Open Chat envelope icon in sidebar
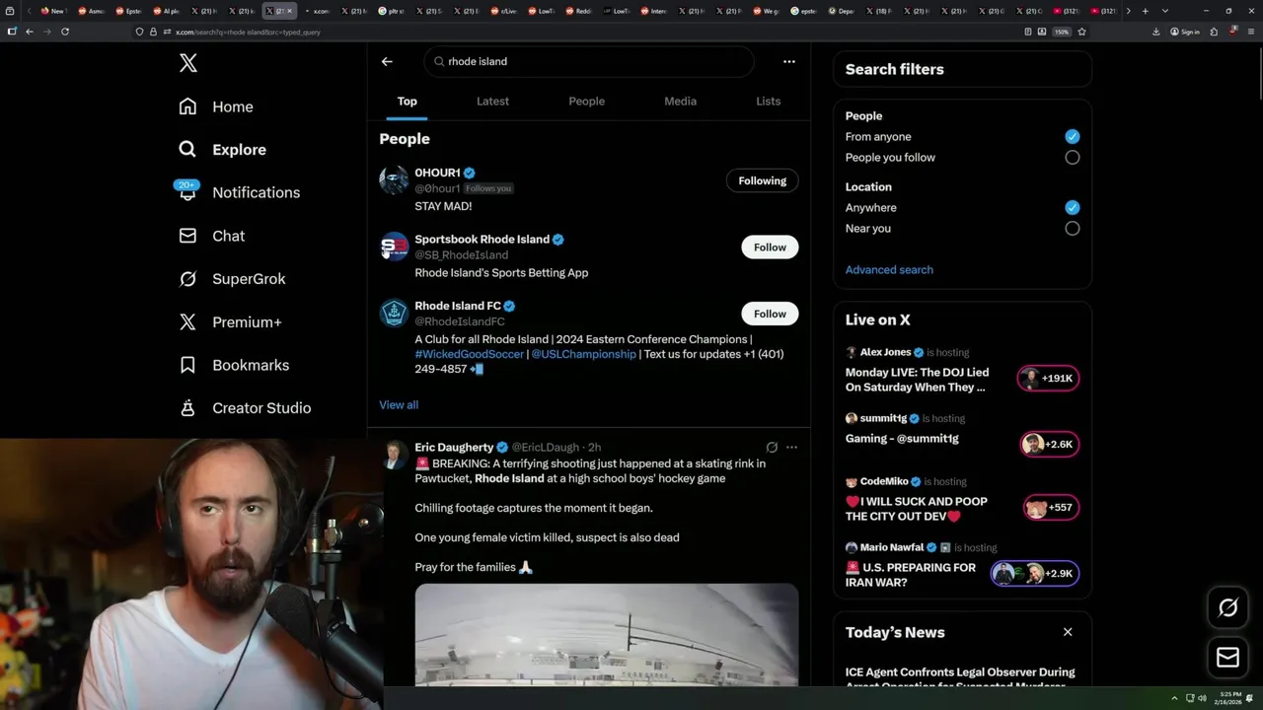Image resolution: width=1263 pixels, height=710 pixels. (x=187, y=236)
